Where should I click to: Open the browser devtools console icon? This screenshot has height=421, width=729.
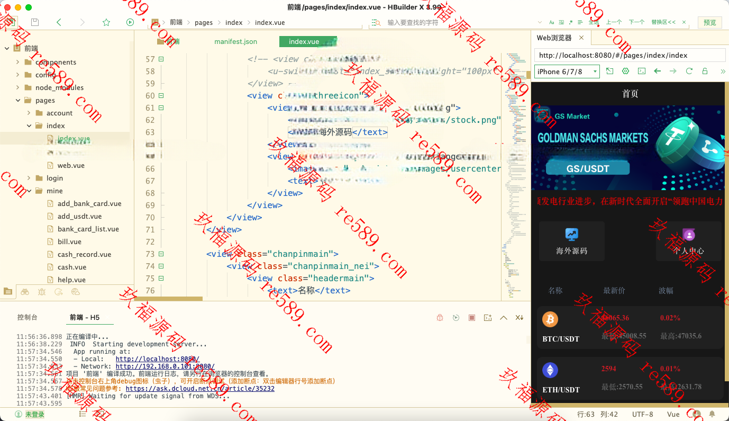point(642,71)
